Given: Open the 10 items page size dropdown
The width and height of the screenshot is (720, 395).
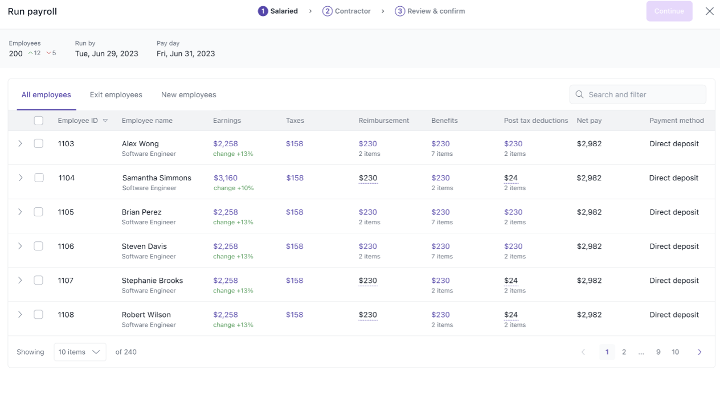Looking at the screenshot, I should [80, 352].
